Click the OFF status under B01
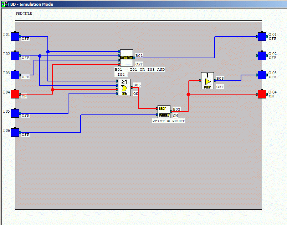The width and height of the screenshot is (287, 225). (139, 64)
